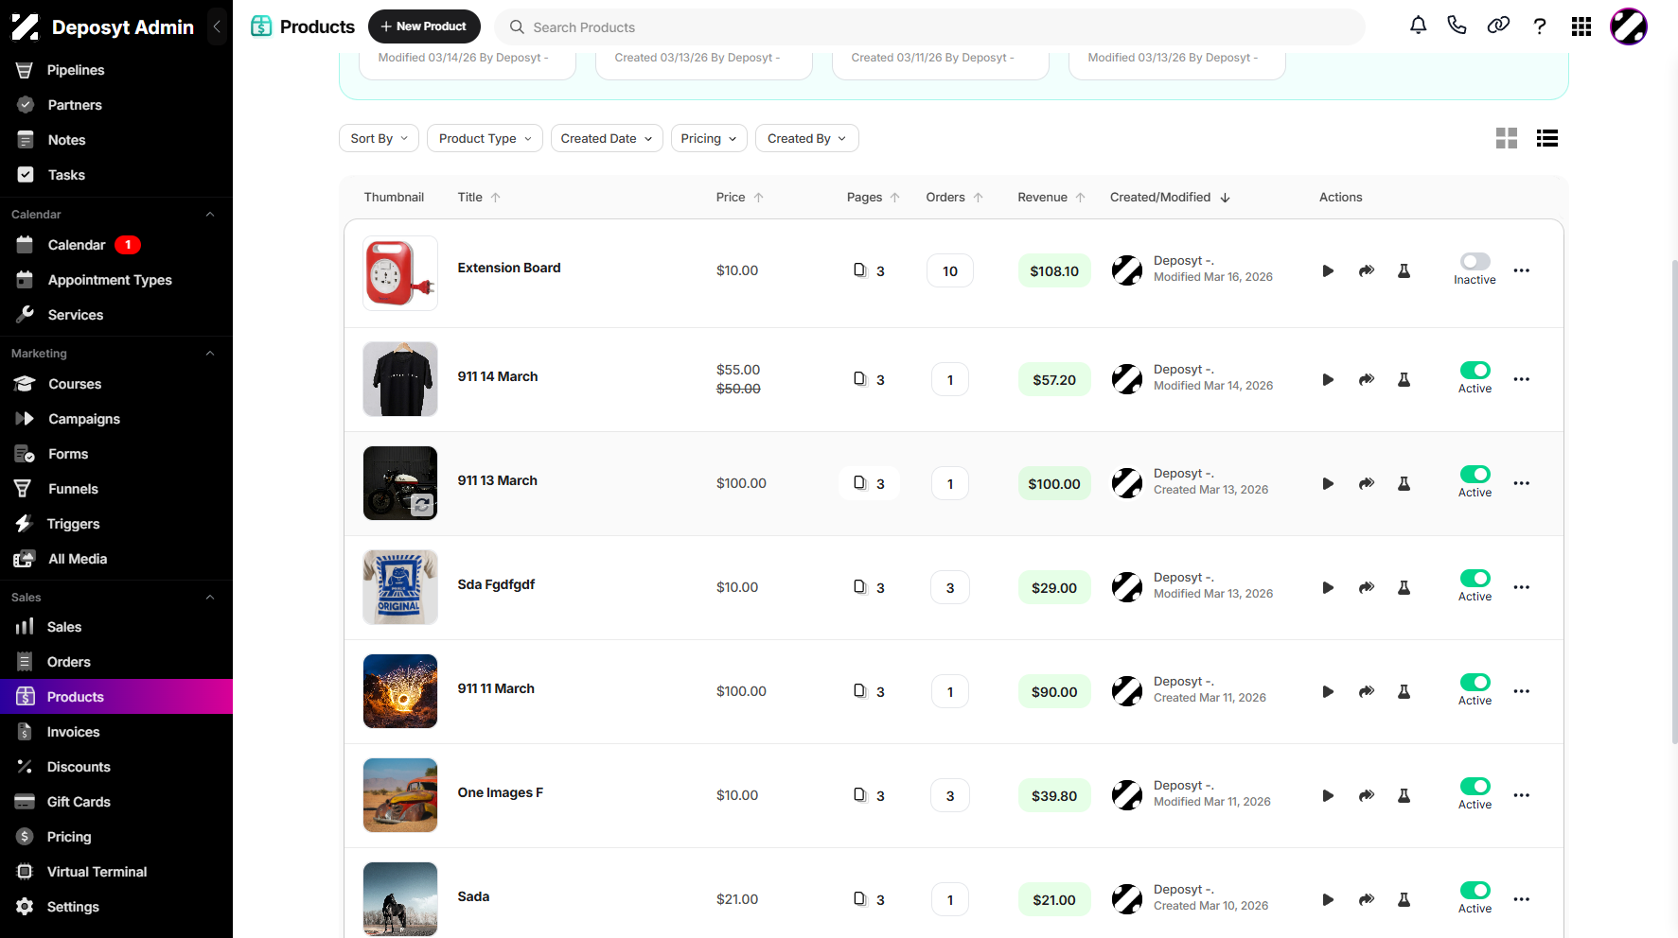The image size is (1678, 938).
Task: Click the phone call icon
Action: coord(1457,26)
